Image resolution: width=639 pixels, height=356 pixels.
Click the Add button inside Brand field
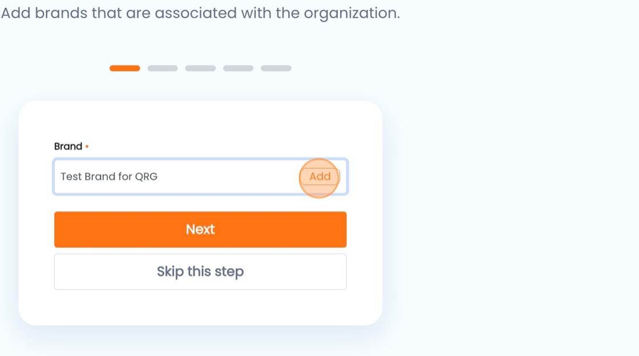click(x=320, y=176)
